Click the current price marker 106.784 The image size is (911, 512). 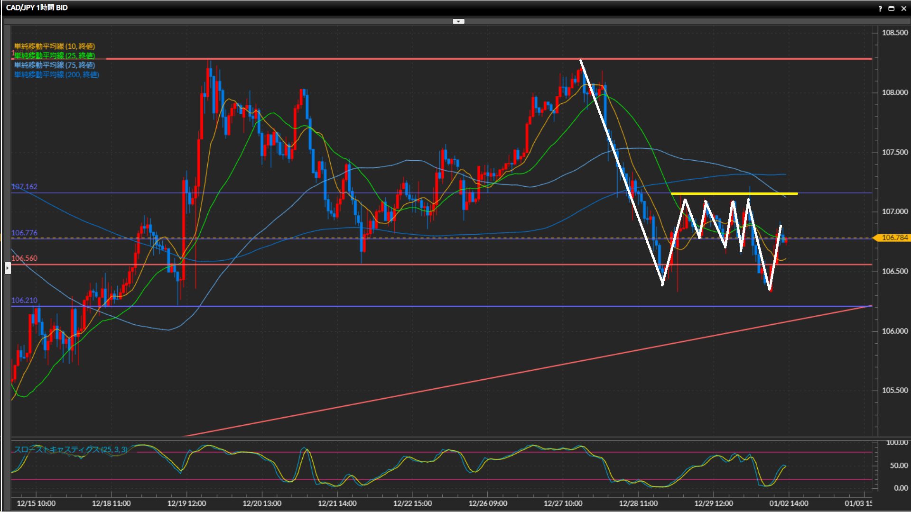(894, 238)
